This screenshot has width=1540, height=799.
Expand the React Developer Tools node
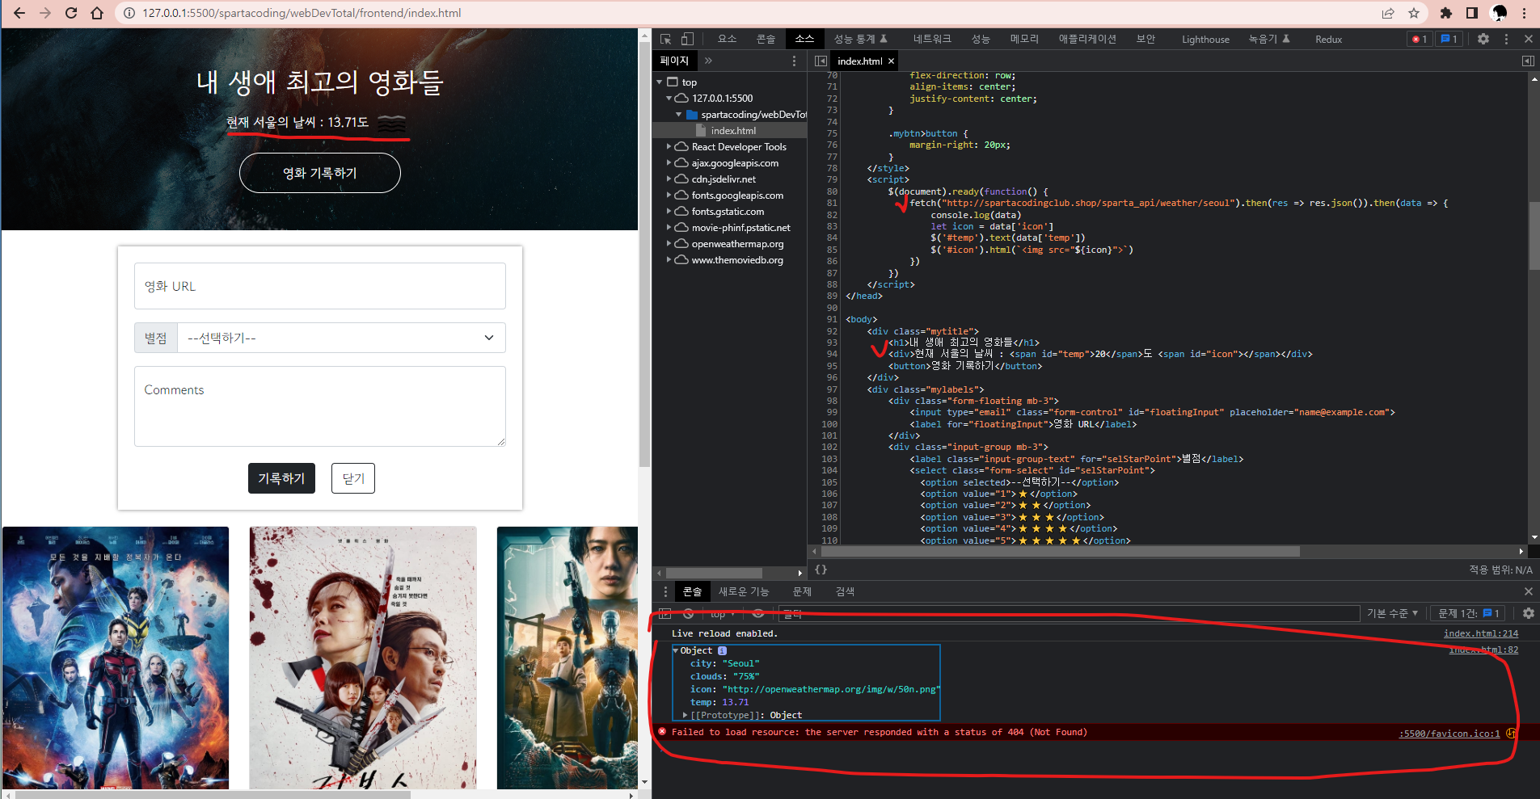pos(669,146)
